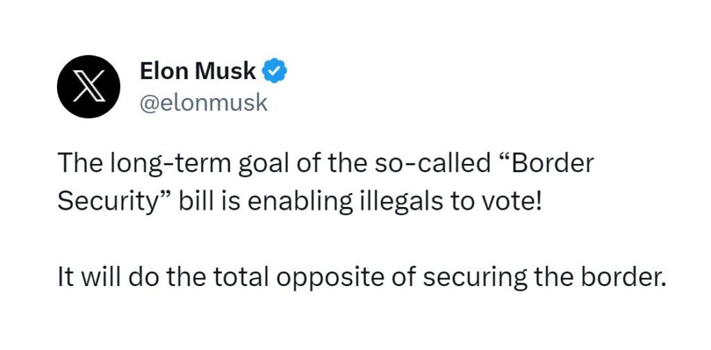711x350 pixels.
Task: Open the @elonmusk handle link
Action: pos(203,103)
